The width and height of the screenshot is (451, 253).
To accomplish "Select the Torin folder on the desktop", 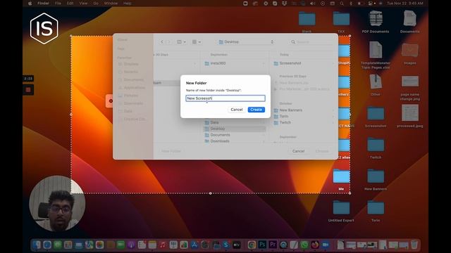I will click(x=376, y=211).
